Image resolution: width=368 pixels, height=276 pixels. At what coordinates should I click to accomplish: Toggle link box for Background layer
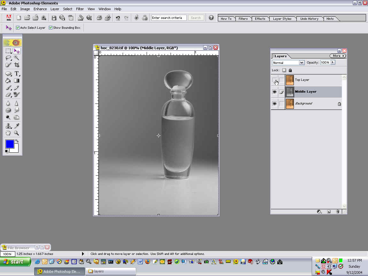pos(281,103)
